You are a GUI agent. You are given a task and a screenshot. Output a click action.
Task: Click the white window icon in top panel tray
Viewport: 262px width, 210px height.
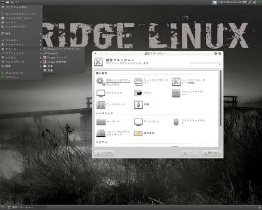click(x=215, y=2)
